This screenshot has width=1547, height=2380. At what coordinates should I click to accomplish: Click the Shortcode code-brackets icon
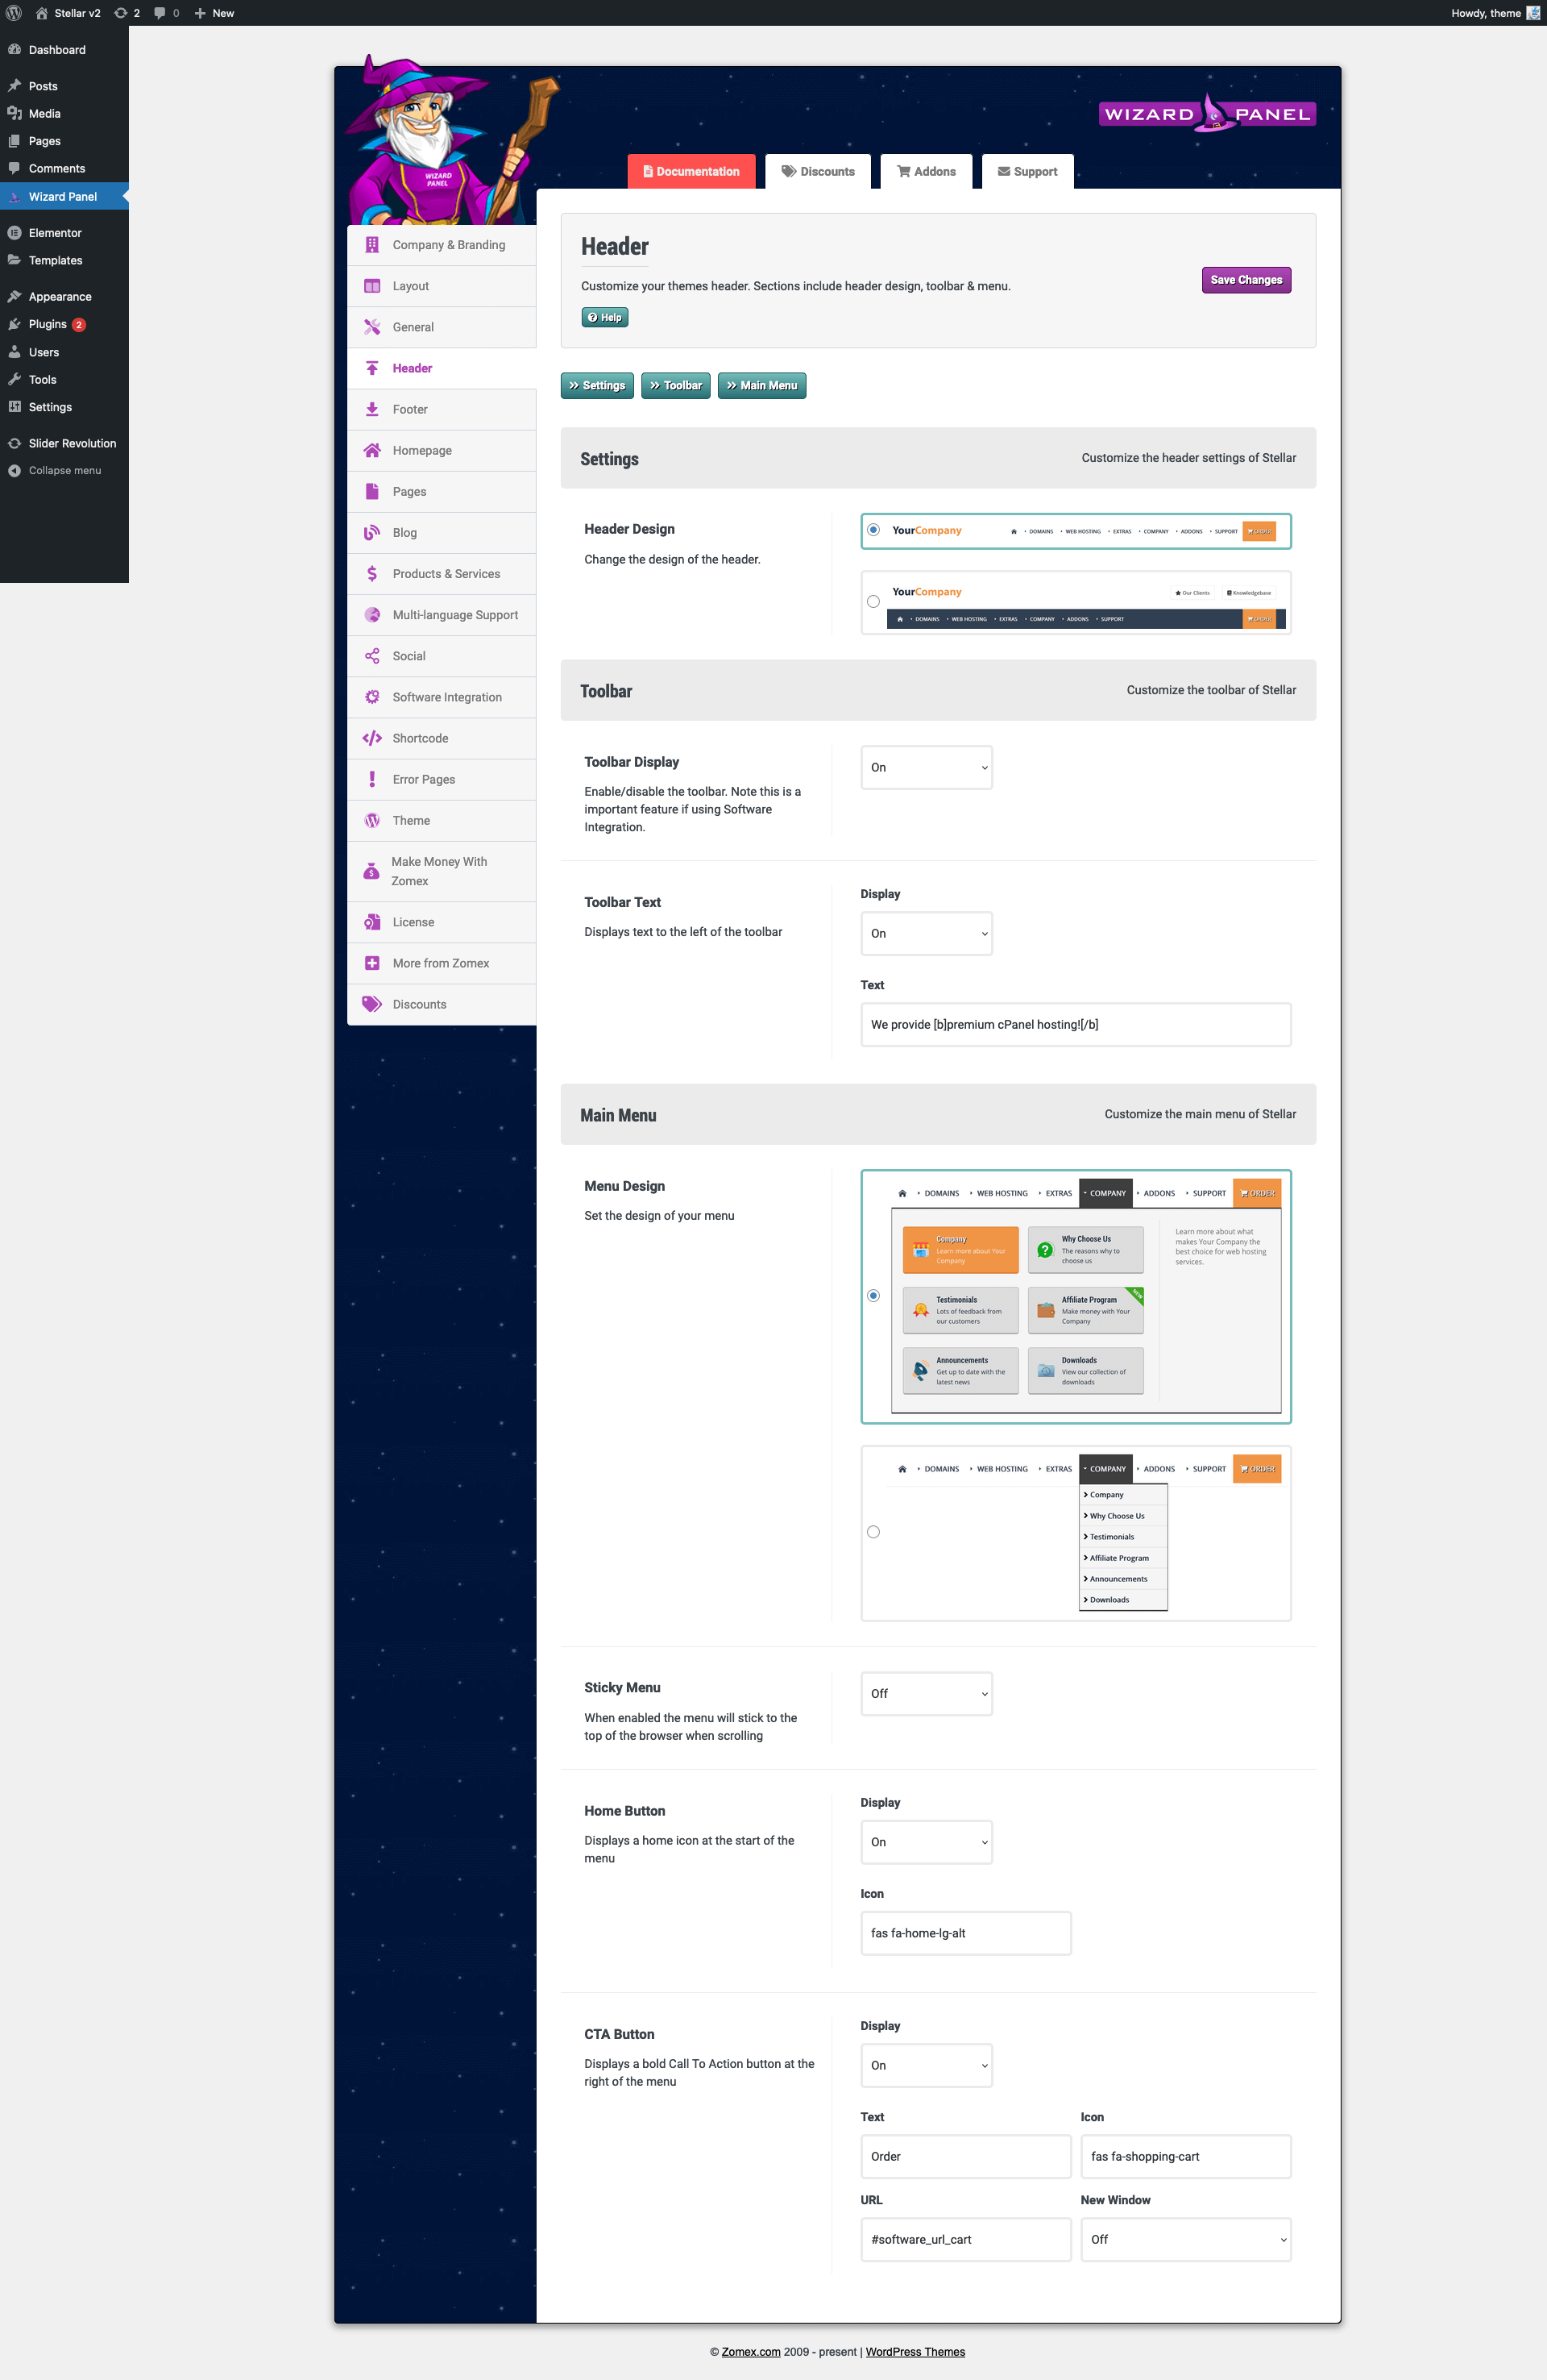click(371, 738)
